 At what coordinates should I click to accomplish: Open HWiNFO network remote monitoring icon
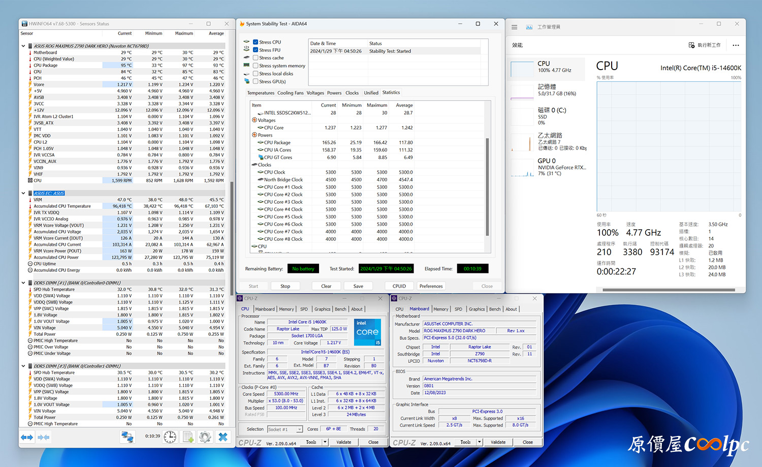click(127, 437)
